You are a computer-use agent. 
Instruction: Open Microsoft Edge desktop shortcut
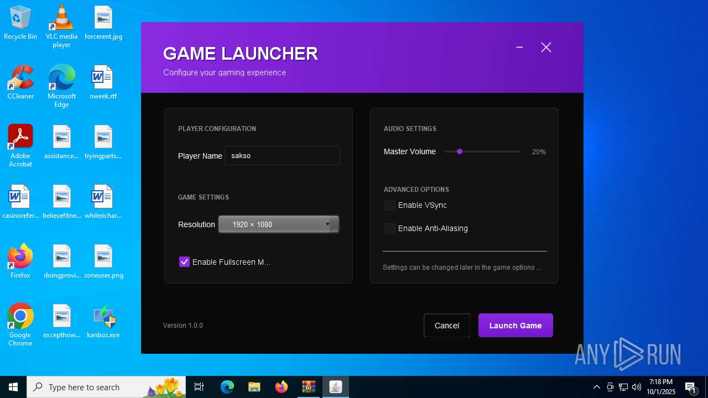pyautogui.click(x=61, y=86)
